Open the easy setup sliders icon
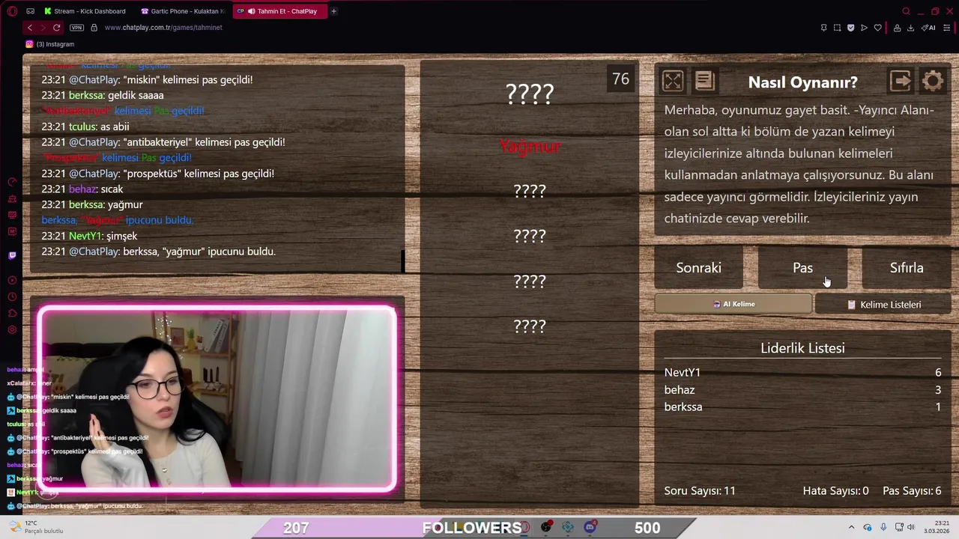The image size is (959, 539). tap(946, 28)
